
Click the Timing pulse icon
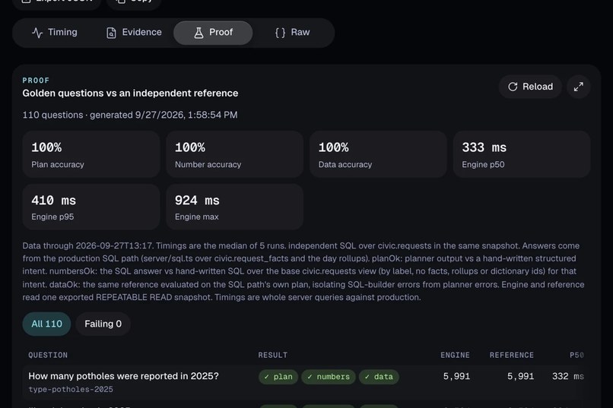coord(37,33)
